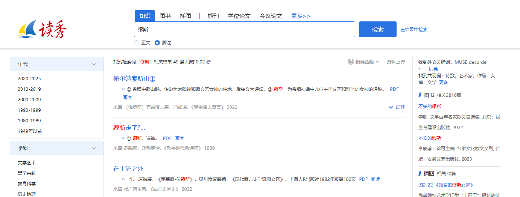Select the 正文 radio button
Image resolution: width=520 pixels, height=197 pixels.
click(137, 43)
